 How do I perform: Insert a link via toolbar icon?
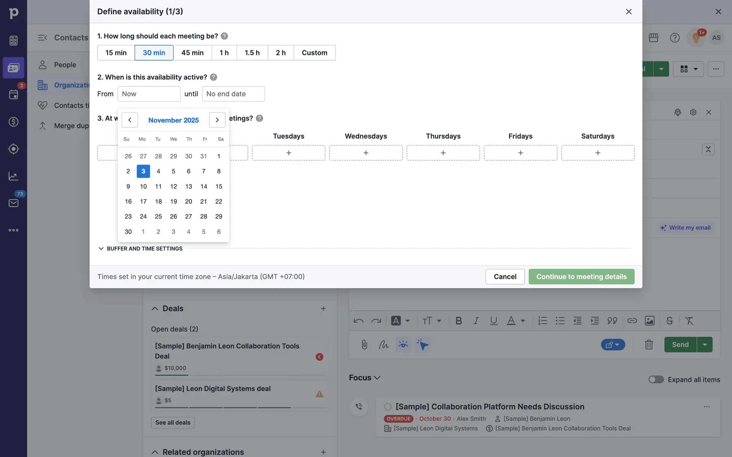point(632,321)
